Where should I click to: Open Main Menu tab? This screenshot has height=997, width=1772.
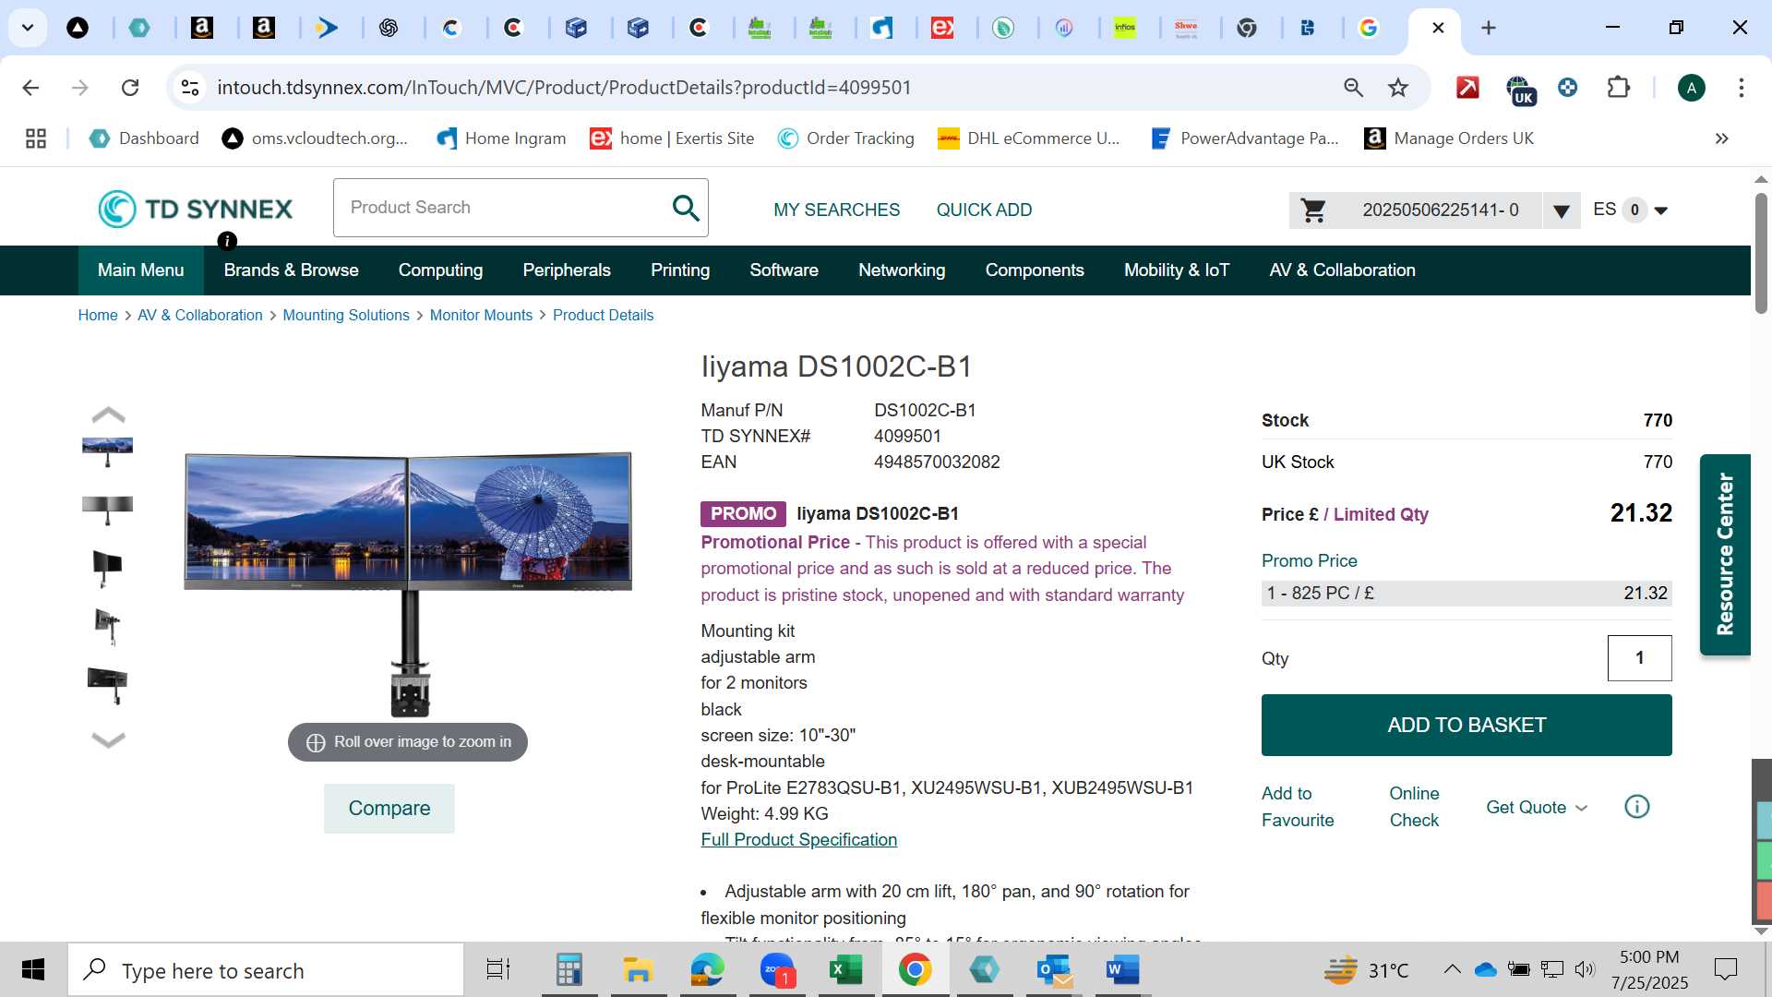[140, 270]
